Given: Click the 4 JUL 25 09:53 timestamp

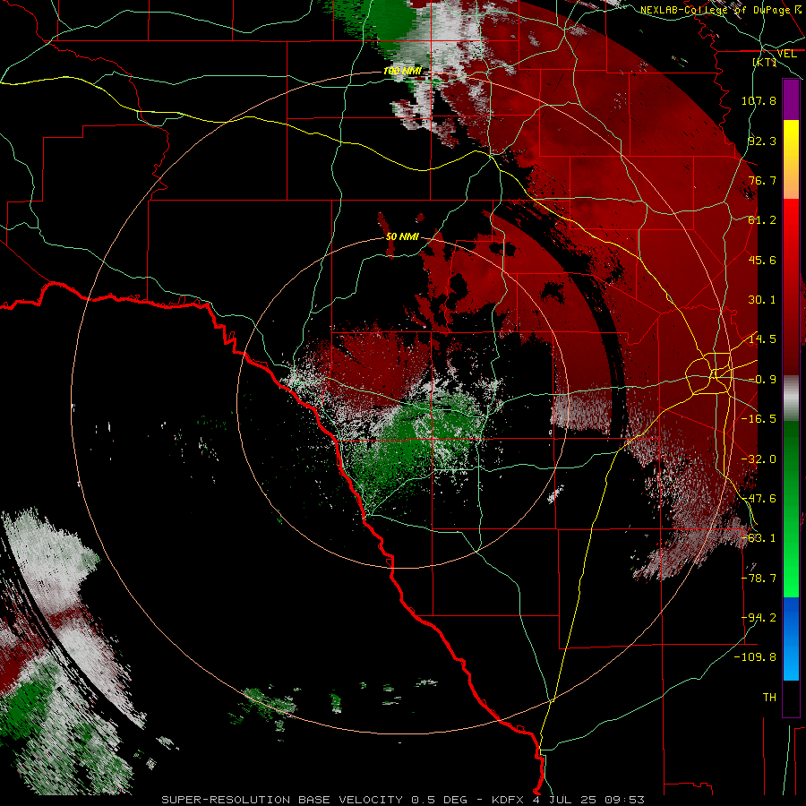Looking at the screenshot, I should (x=588, y=800).
